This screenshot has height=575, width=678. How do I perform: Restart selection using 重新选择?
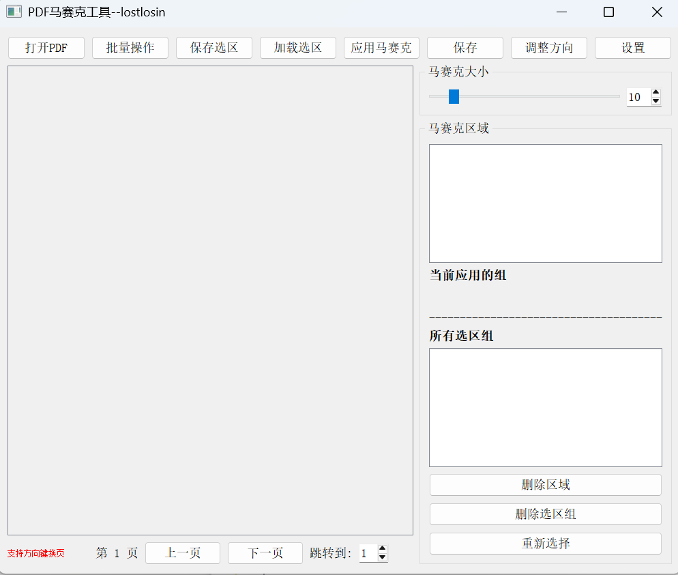545,543
